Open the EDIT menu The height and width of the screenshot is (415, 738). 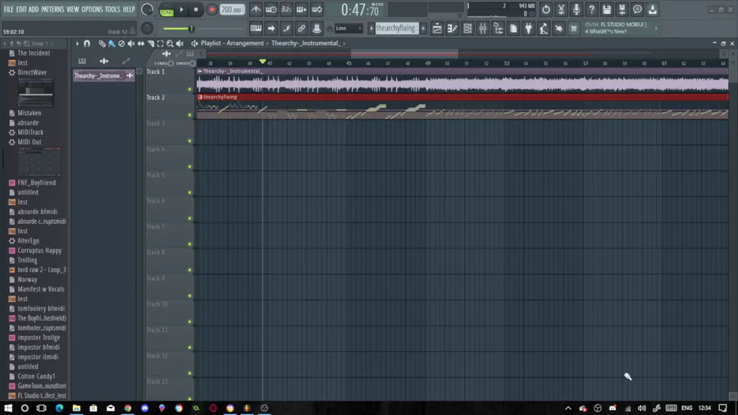point(21,9)
